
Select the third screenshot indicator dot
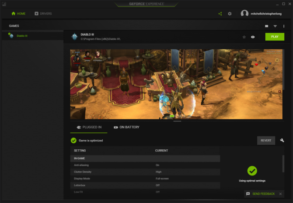click(183, 116)
